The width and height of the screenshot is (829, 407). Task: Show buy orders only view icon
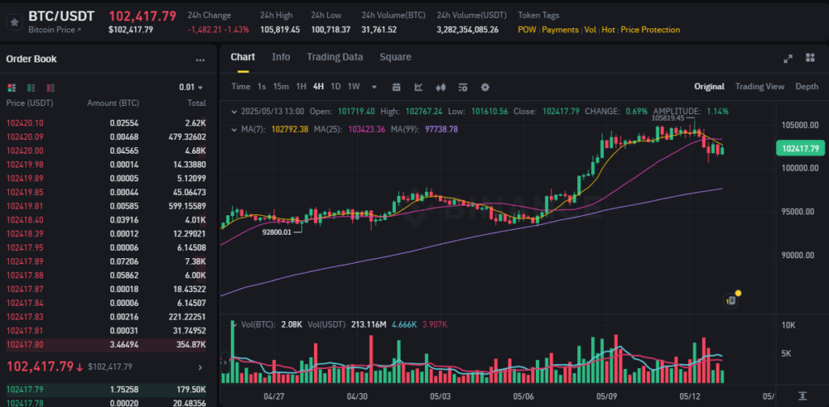pos(32,87)
